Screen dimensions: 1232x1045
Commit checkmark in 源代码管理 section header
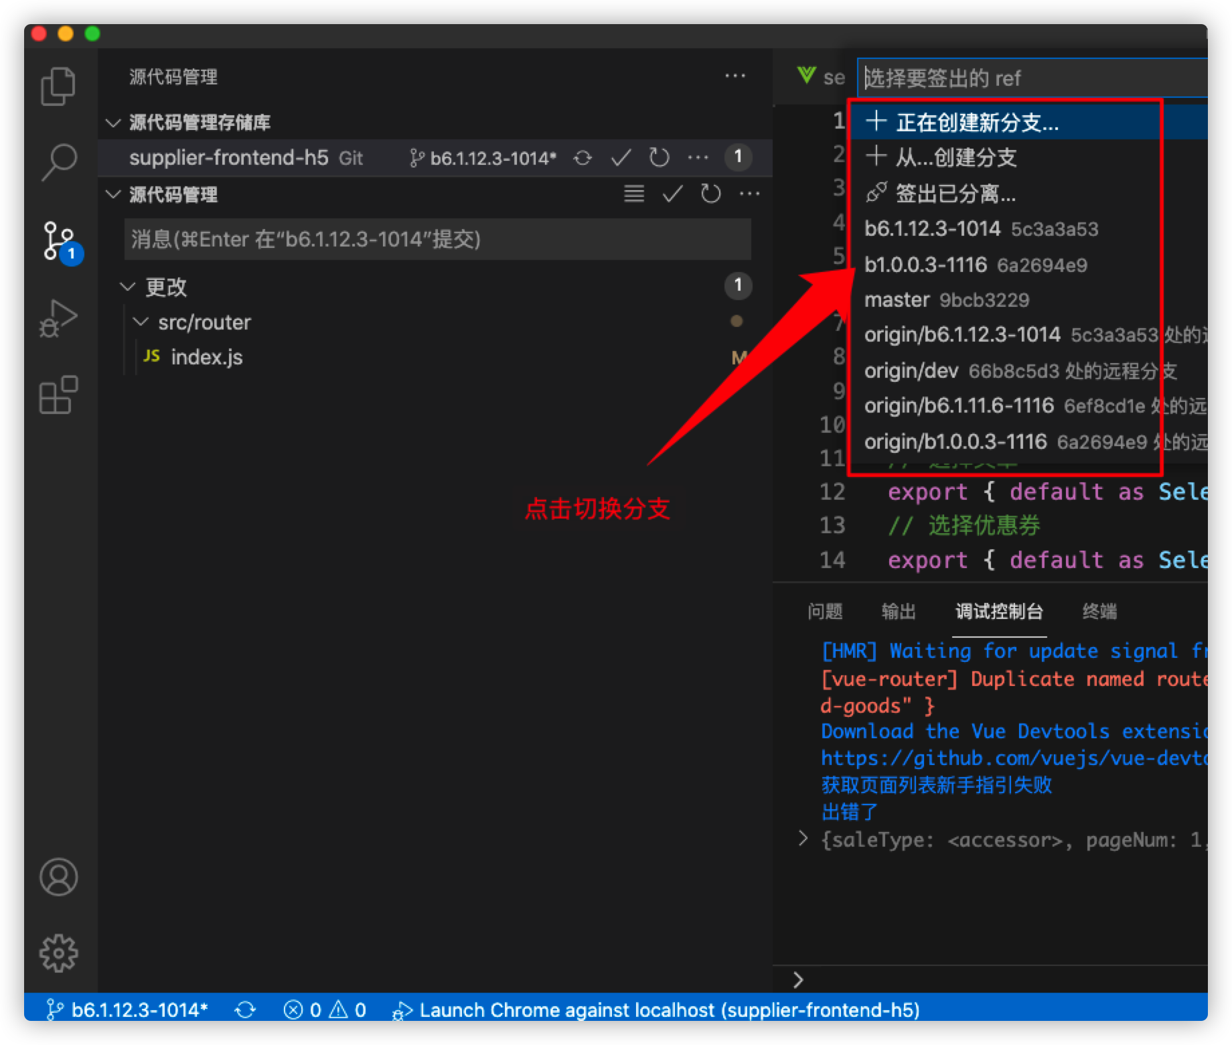click(672, 194)
